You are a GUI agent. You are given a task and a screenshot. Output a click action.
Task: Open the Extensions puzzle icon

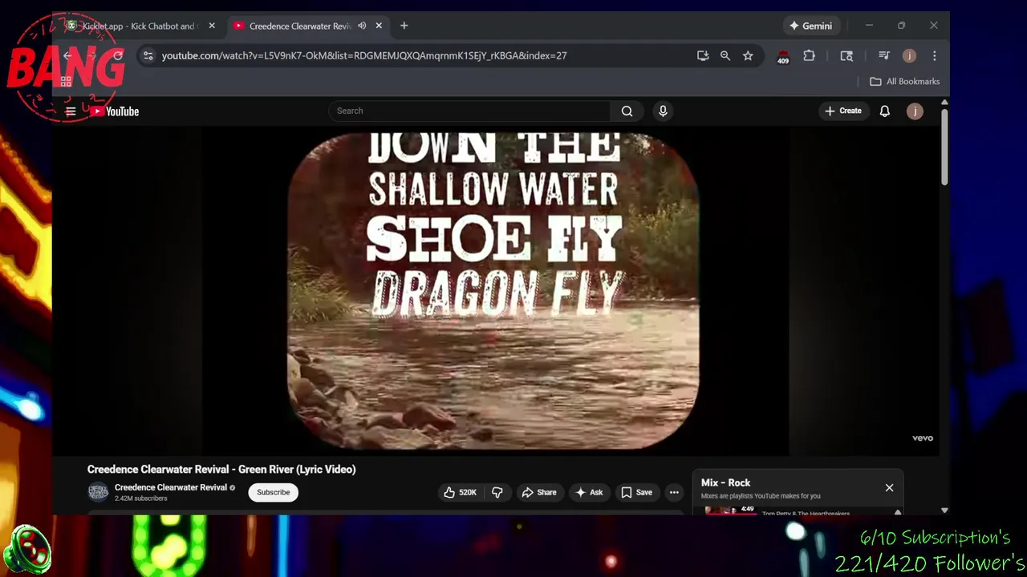coord(809,56)
